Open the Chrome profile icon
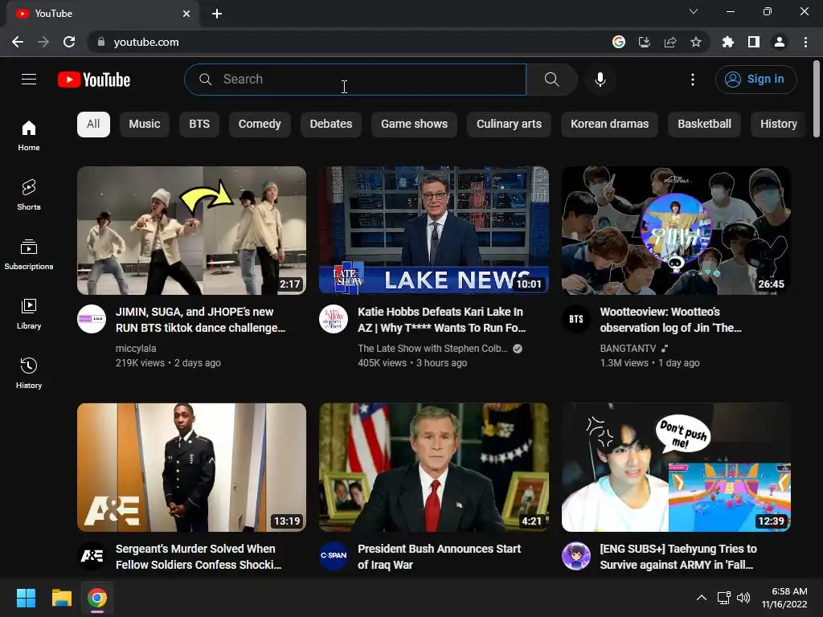Screen dimensions: 823x617 (780, 42)
